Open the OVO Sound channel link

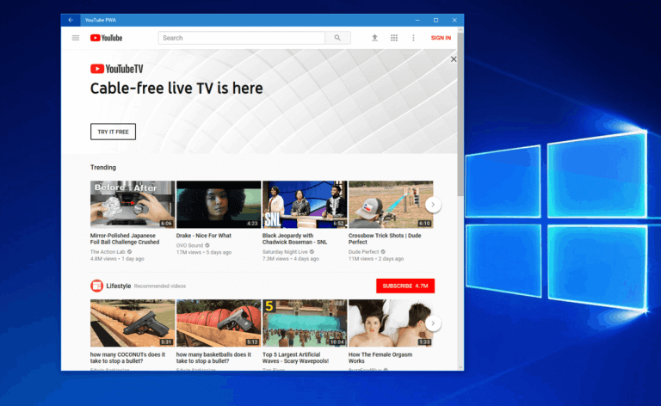[x=189, y=245]
